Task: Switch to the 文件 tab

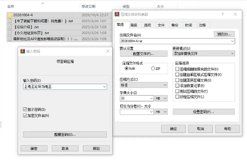Action: 161,25
